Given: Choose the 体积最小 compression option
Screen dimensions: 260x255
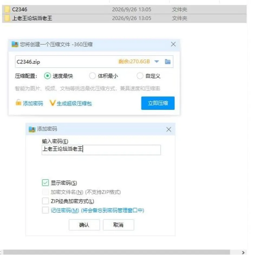Looking at the screenshot, I should pyautogui.click(x=92, y=76).
